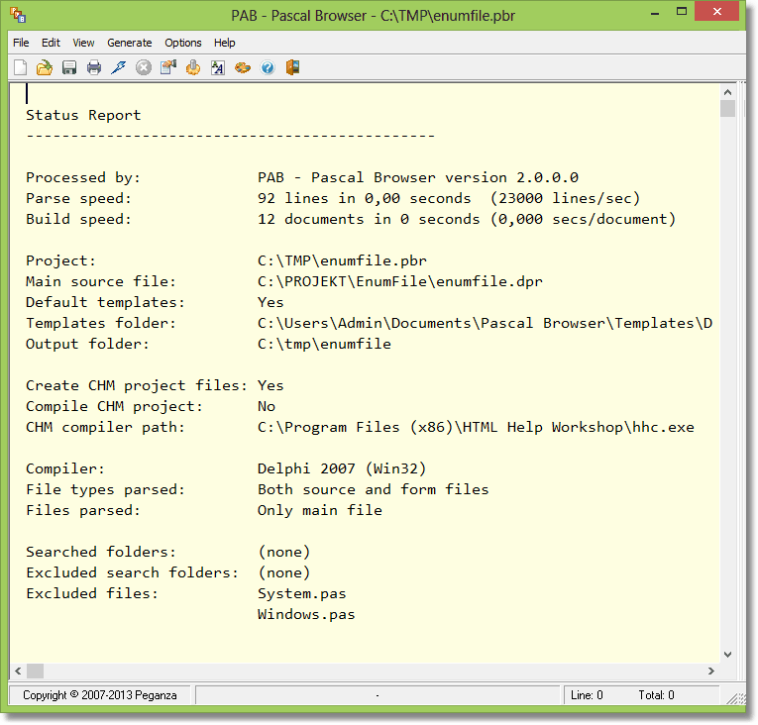Click the horizontal scrollbar left arrow
The image size is (758, 725).
pos(19,671)
